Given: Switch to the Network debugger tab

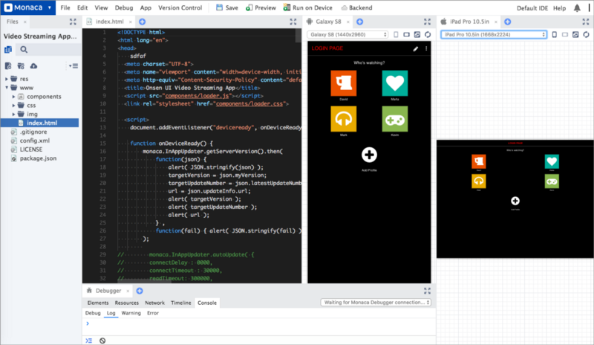Looking at the screenshot, I should [x=154, y=303].
